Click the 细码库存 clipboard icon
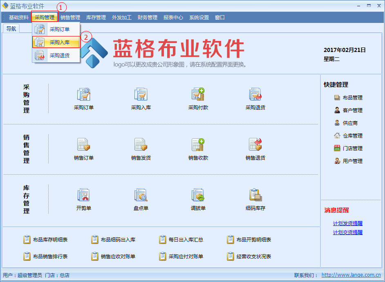385x282 pixels. click(x=255, y=195)
